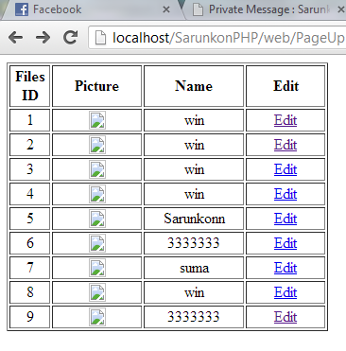Close the Facebook tab
The width and height of the screenshot is (346, 351).
[x=166, y=9]
